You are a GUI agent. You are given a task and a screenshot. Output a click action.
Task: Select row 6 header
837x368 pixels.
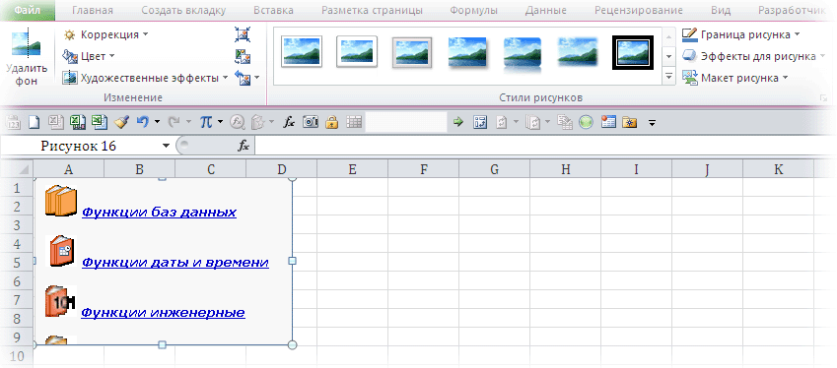pos(16,280)
